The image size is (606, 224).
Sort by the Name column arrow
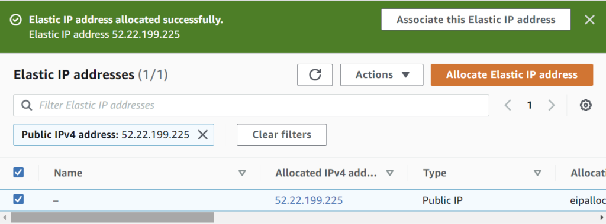point(242,173)
